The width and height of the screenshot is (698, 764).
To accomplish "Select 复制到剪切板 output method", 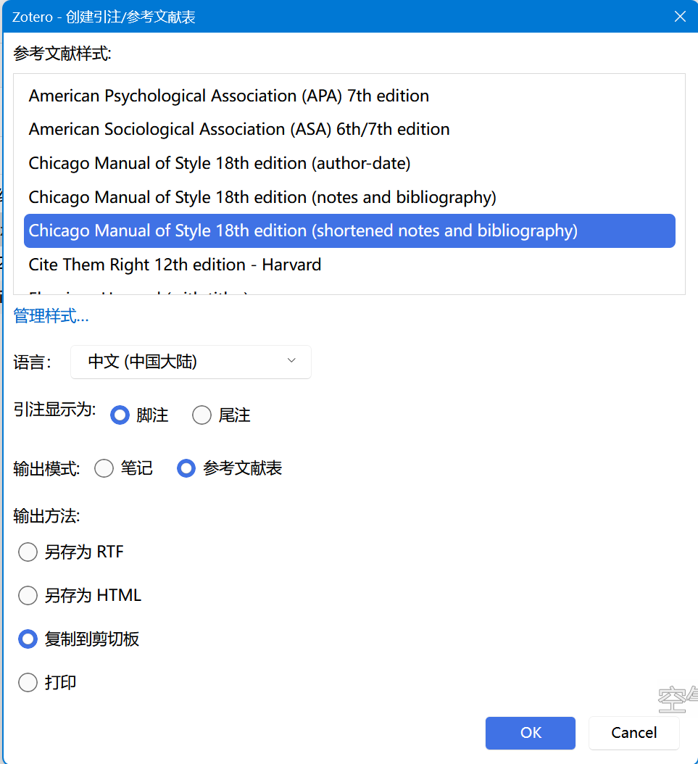I will (x=28, y=639).
